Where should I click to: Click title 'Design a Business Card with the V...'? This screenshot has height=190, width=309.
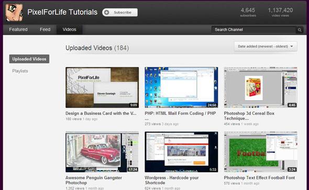coord(101,113)
